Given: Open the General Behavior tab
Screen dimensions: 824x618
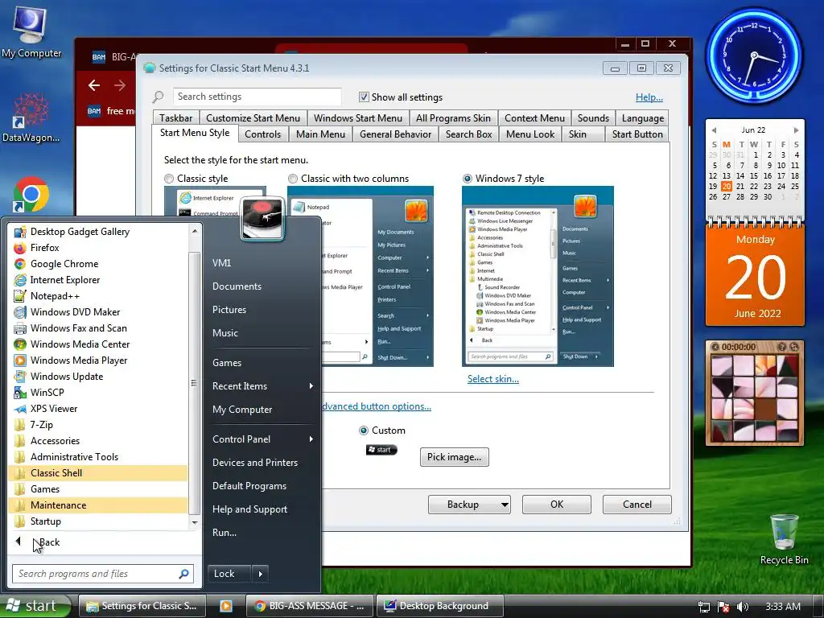Looking at the screenshot, I should (x=396, y=134).
